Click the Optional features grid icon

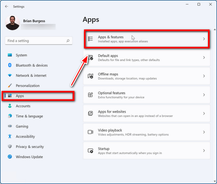(x=91, y=95)
